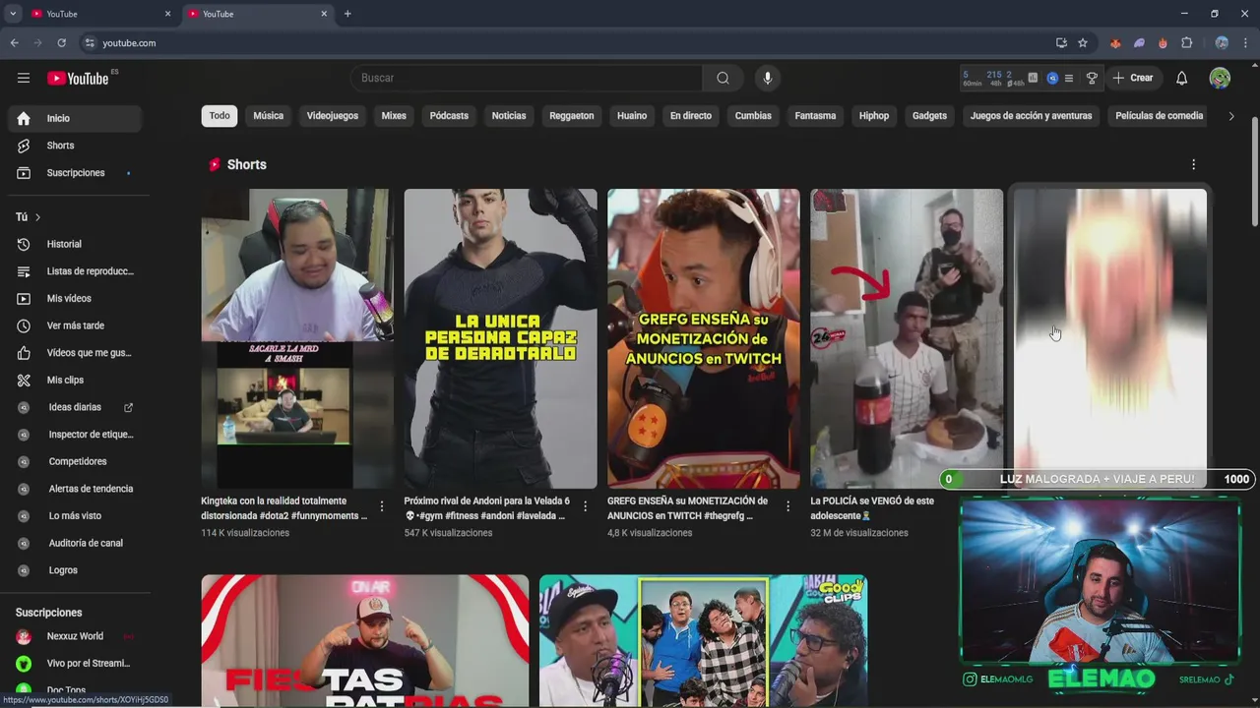Click the blue round extension icon beside stats

click(1051, 78)
